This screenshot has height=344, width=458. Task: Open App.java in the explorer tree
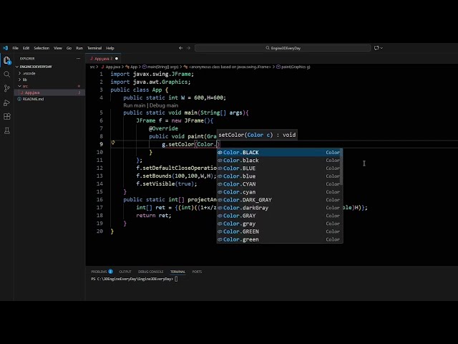(32, 92)
